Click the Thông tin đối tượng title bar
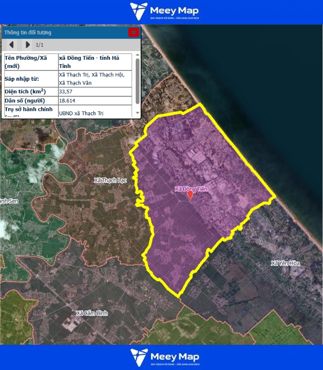Screen dimensions: 323x370 pos(63,33)
